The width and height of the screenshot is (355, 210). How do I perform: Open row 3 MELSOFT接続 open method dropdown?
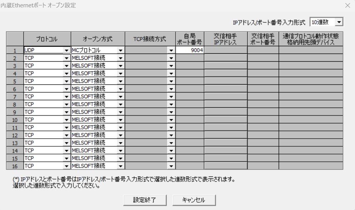pyautogui.click(x=98, y=66)
